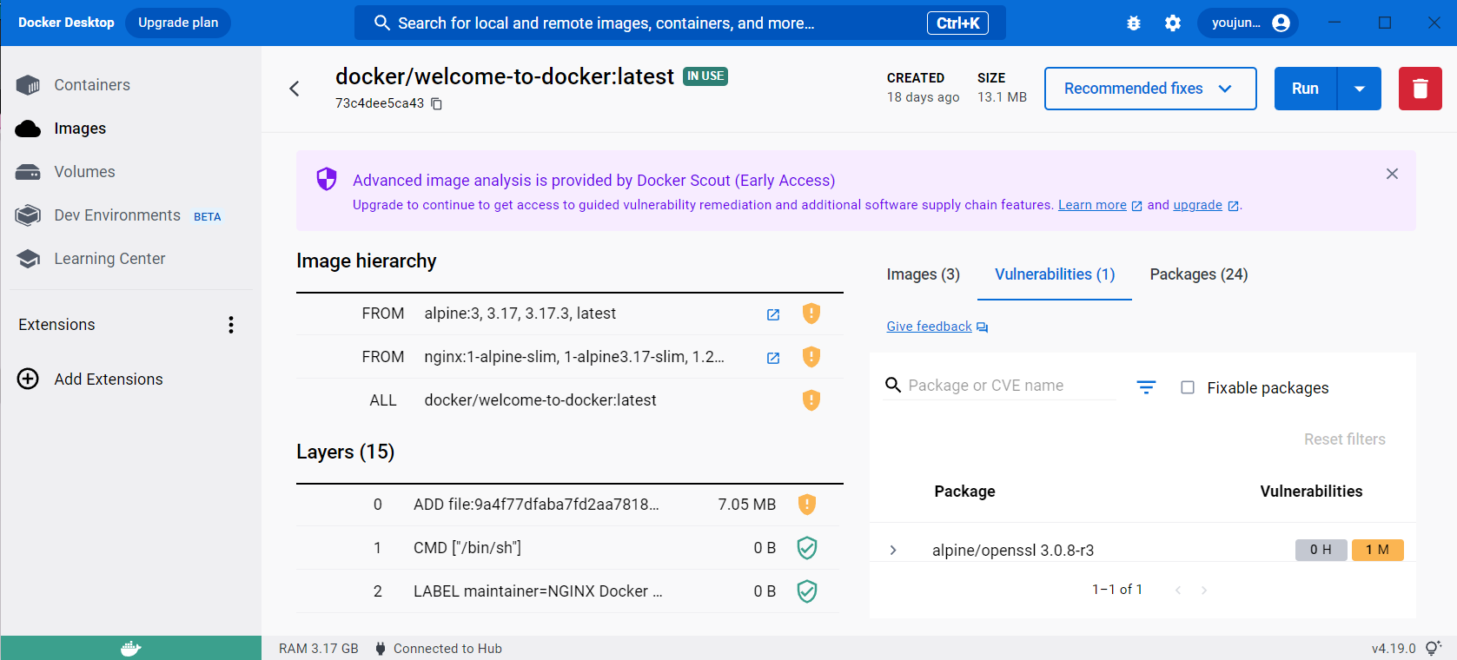Click the warning shield on nginx:1-alpine-slim row
Image resolution: width=1457 pixels, height=660 pixels.
click(811, 357)
